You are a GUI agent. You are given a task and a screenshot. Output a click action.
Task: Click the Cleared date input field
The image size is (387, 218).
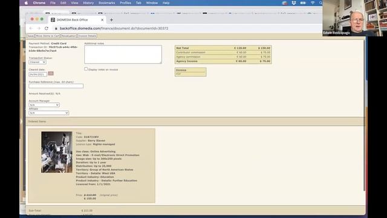pyautogui.click(x=37, y=74)
